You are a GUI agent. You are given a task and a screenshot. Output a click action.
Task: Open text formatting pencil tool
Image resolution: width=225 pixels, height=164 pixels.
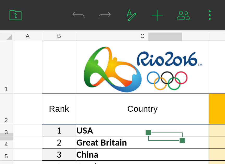click(131, 15)
